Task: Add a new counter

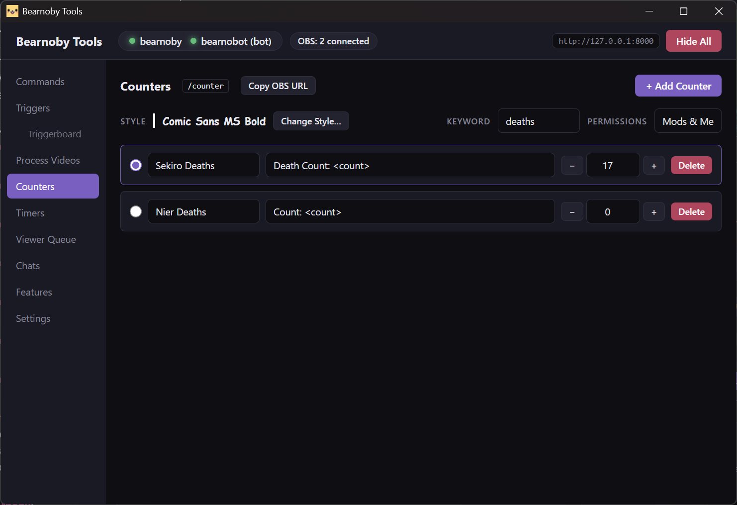Action: point(678,86)
